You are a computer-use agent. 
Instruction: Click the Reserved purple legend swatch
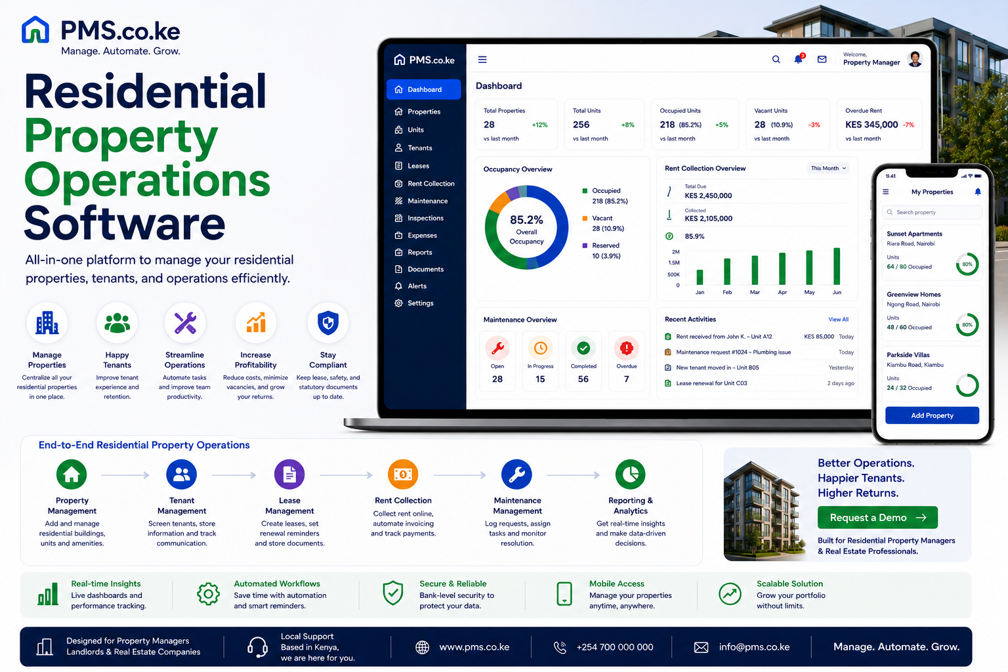(x=585, y=245)
